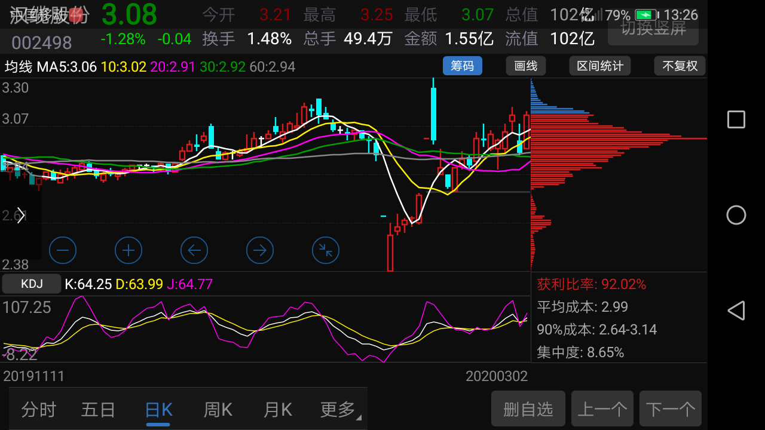Select the 周K tab
Viewport: 765px width, 430px height.
tap(218, 410)
